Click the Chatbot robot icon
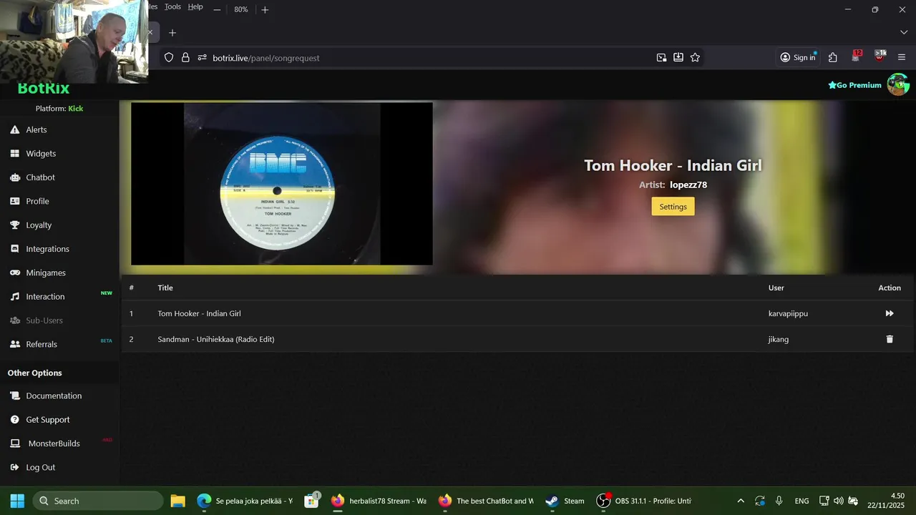Viewport: 916px width, 515px height. click(x=14, y=177)
